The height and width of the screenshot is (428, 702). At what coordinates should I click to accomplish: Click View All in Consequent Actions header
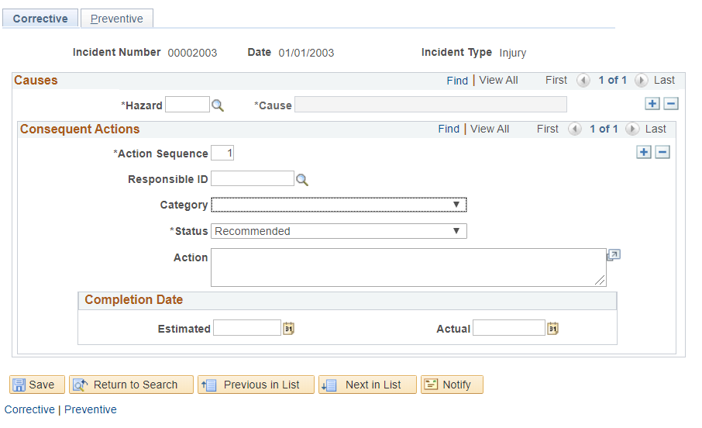(490, 129)
